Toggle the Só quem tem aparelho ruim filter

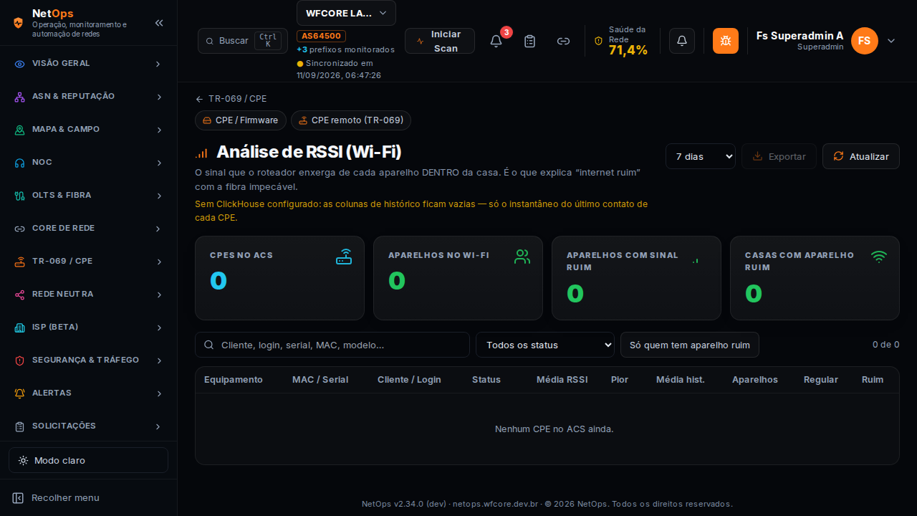point(690,345)
